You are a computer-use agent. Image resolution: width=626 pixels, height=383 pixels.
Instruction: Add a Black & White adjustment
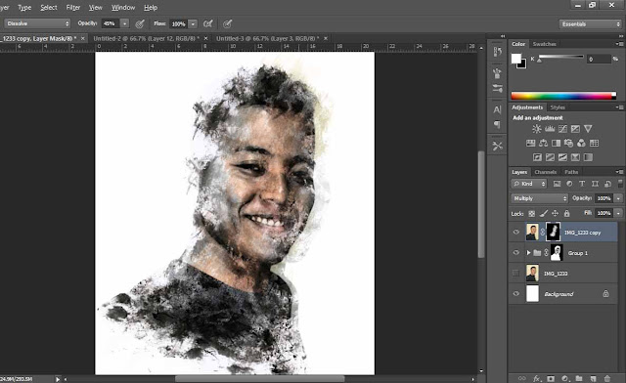(556, 143)
